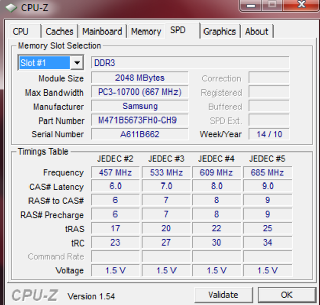This screenshot has height=305, width=320.
Task: Click the empty SPD Ext. field
Action: pos(269,120)
